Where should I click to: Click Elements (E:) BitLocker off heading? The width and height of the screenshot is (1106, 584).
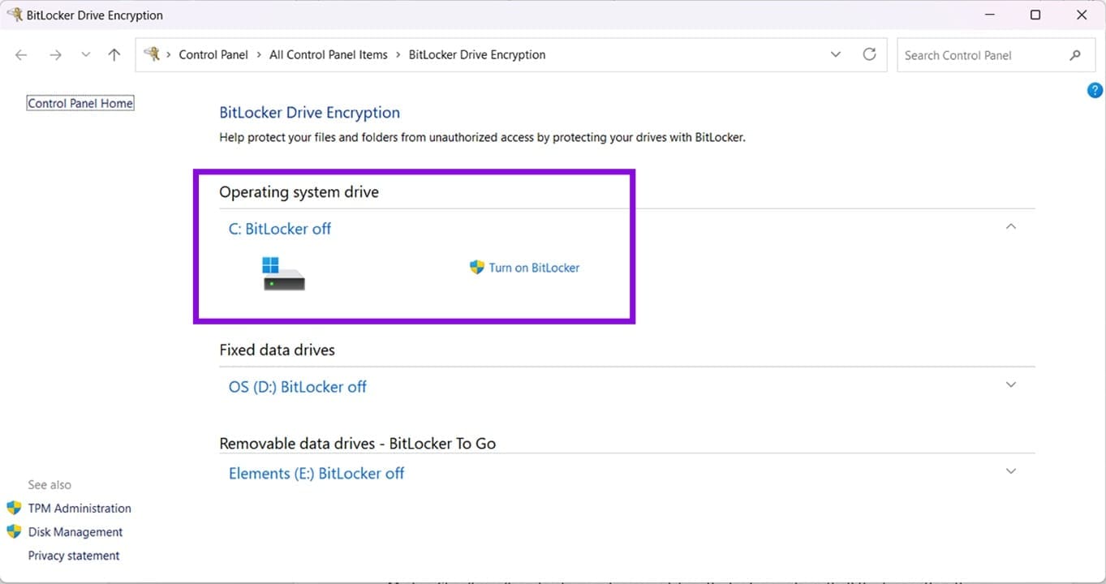tap(316, 474)
